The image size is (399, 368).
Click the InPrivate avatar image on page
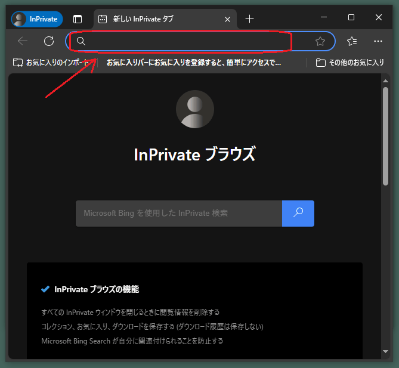195,109
